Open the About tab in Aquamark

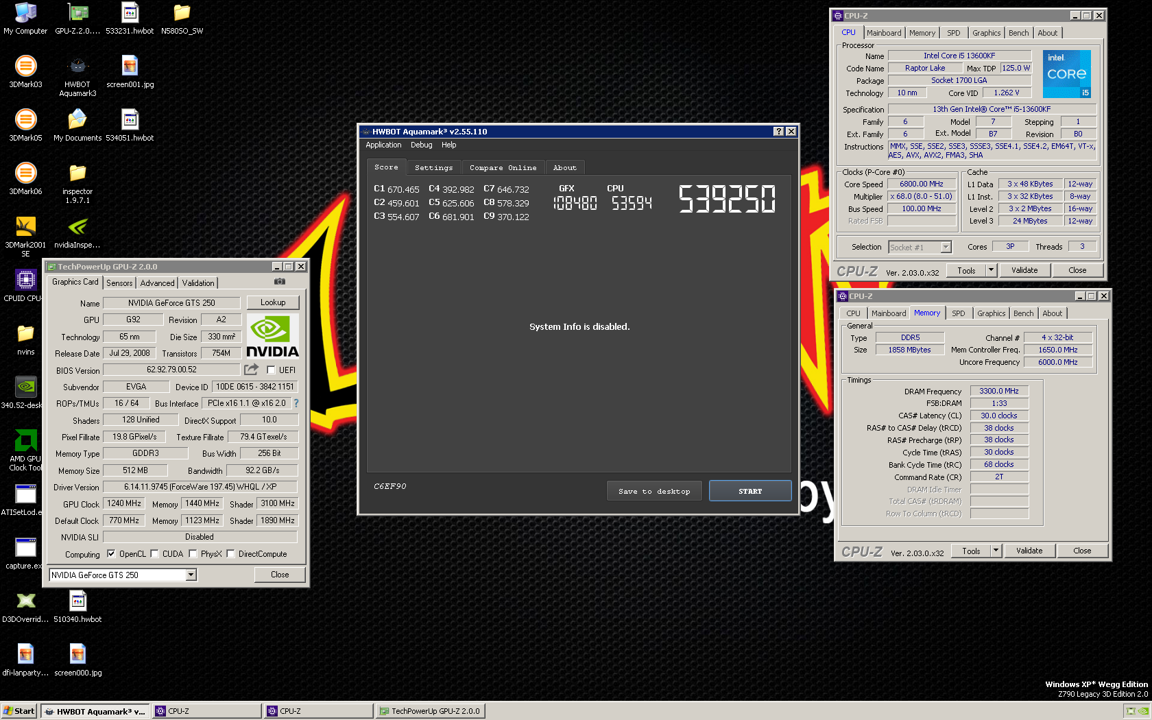coord(565,167)
